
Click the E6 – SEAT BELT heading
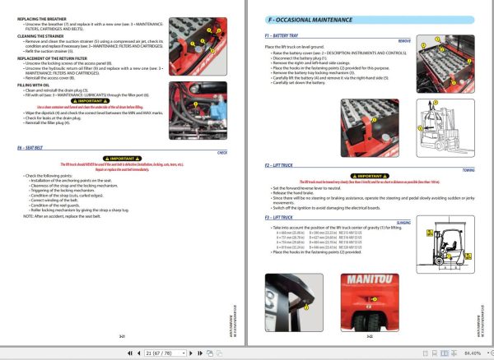click(30, 147)
